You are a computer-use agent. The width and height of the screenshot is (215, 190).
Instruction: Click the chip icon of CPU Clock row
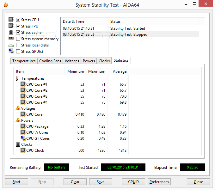(x=23, y=150)
